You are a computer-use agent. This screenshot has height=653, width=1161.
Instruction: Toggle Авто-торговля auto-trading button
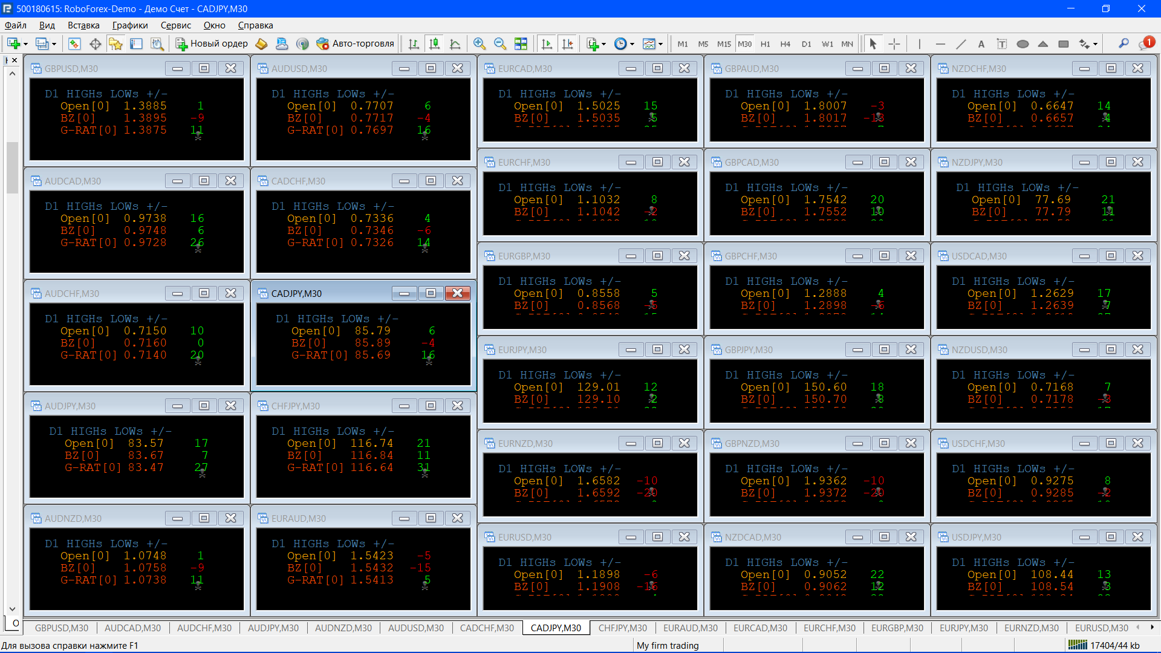[356, 44]
